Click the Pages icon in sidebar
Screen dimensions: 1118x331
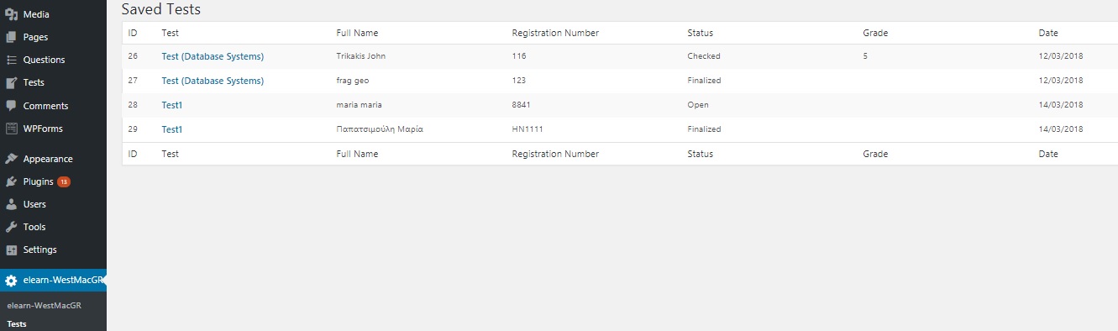(11, 37)
